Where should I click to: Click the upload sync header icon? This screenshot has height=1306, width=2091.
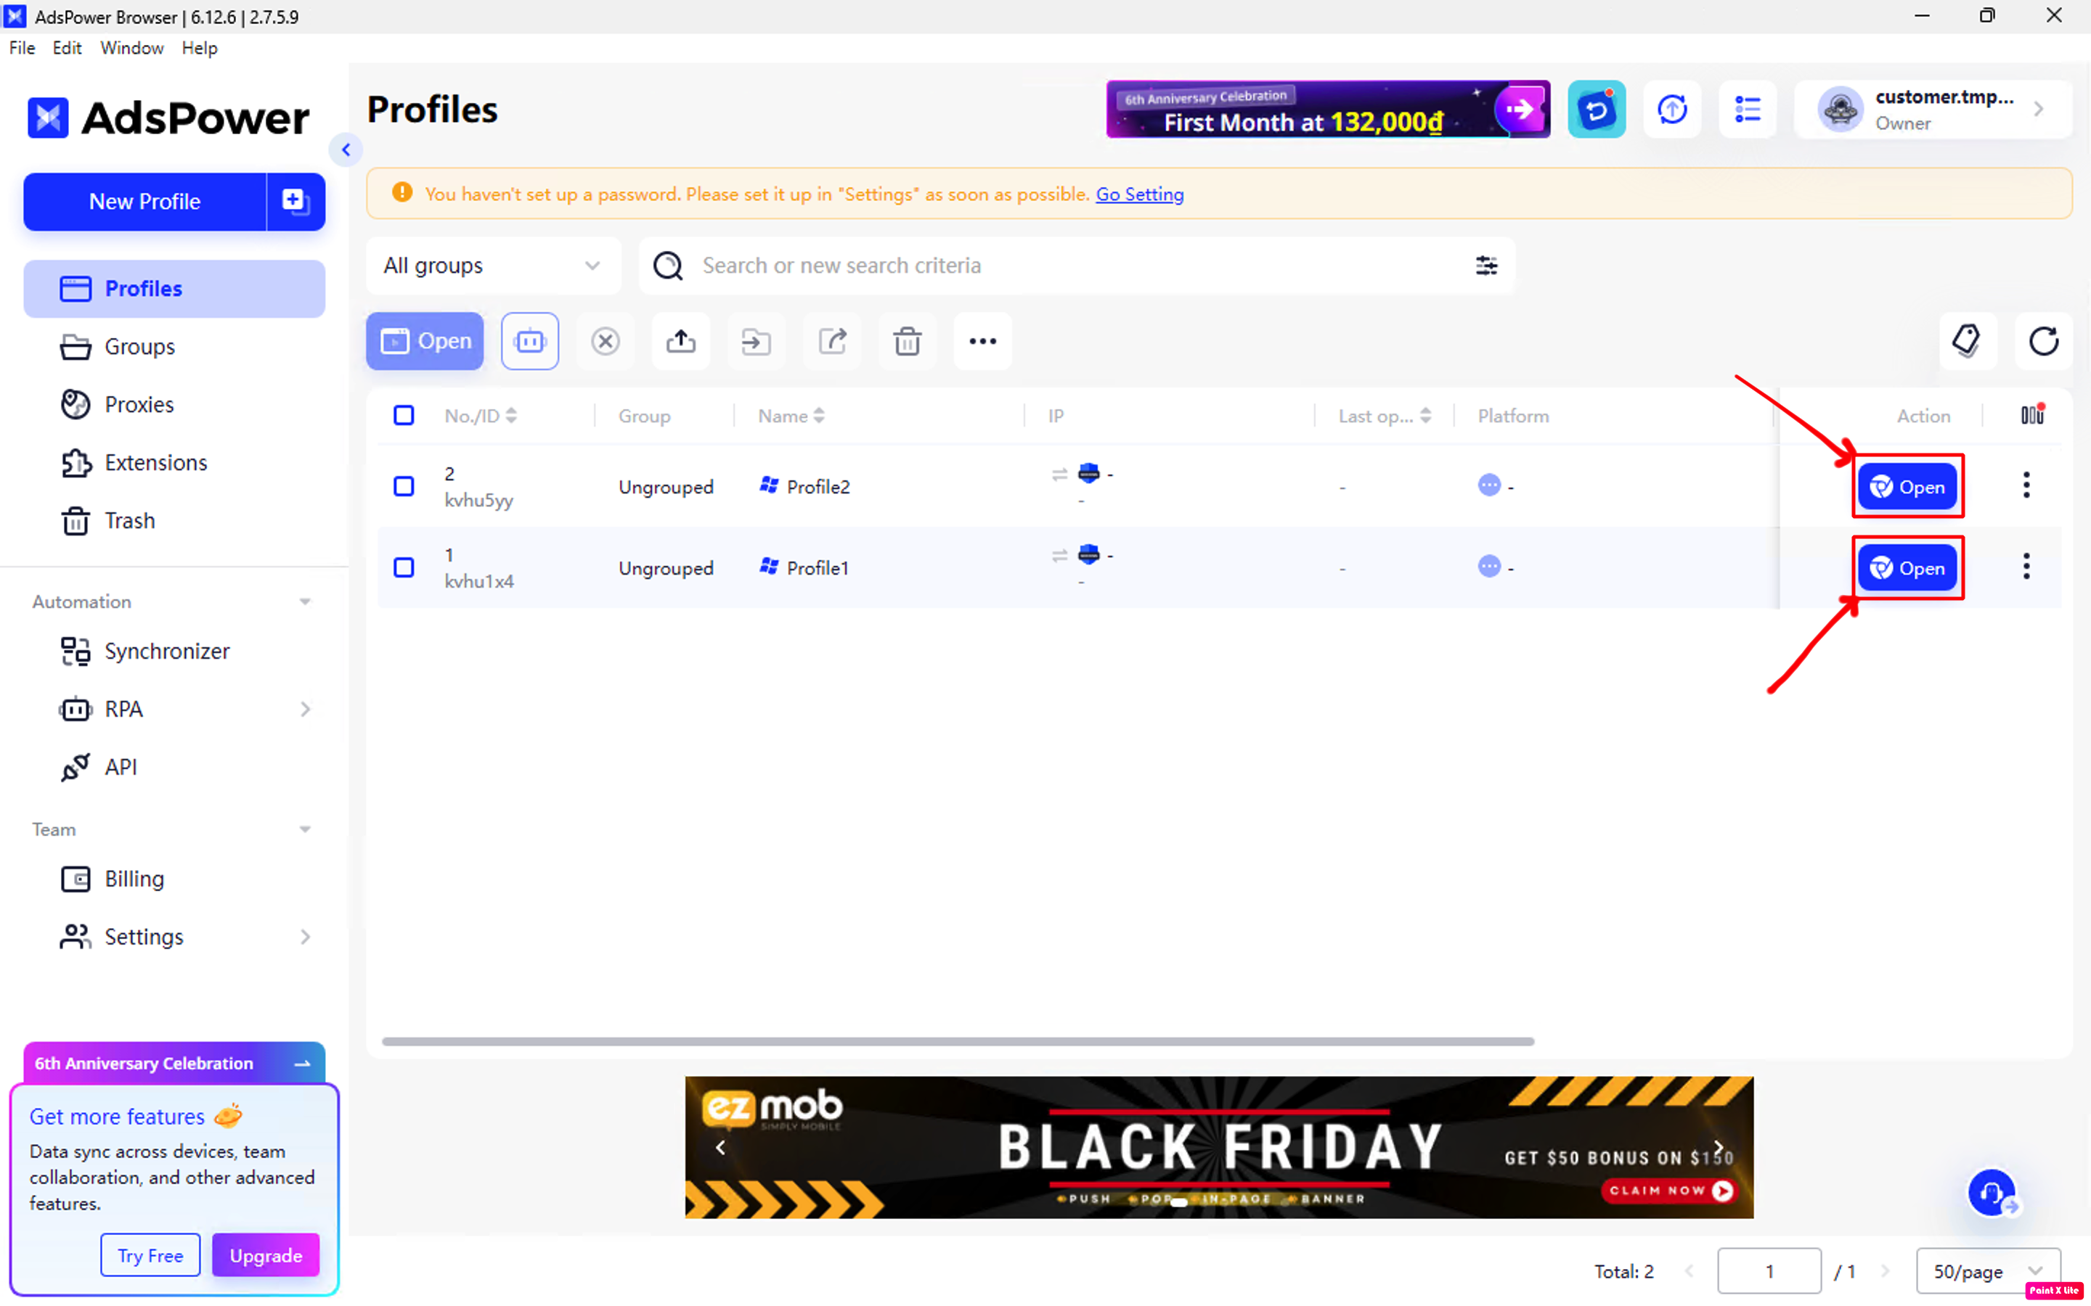(x=1672, y=110)
